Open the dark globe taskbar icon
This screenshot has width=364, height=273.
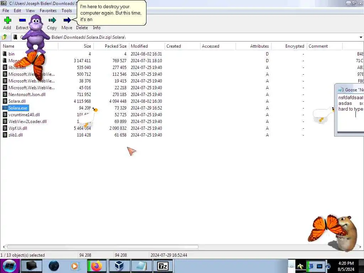[54, 266]
